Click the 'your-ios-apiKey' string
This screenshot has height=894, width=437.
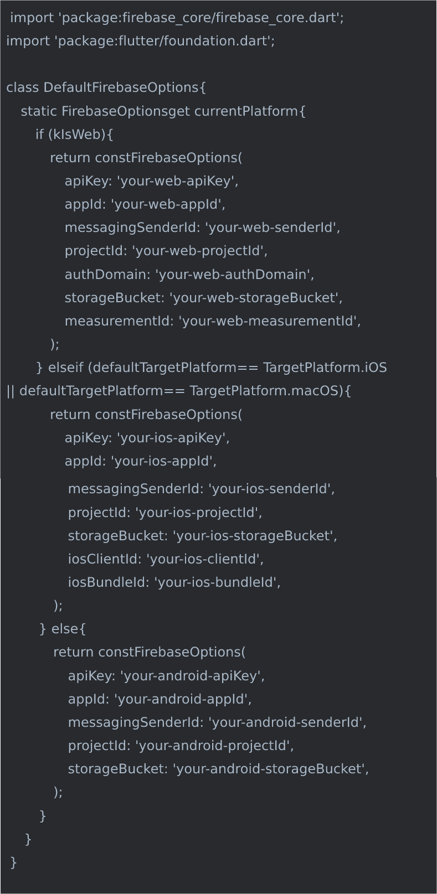173,438
